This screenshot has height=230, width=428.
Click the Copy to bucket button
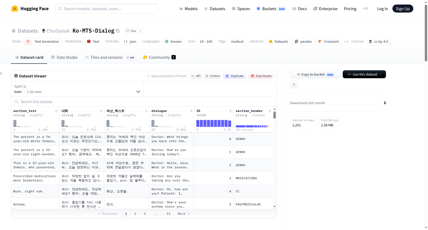[x=315, y=74]
